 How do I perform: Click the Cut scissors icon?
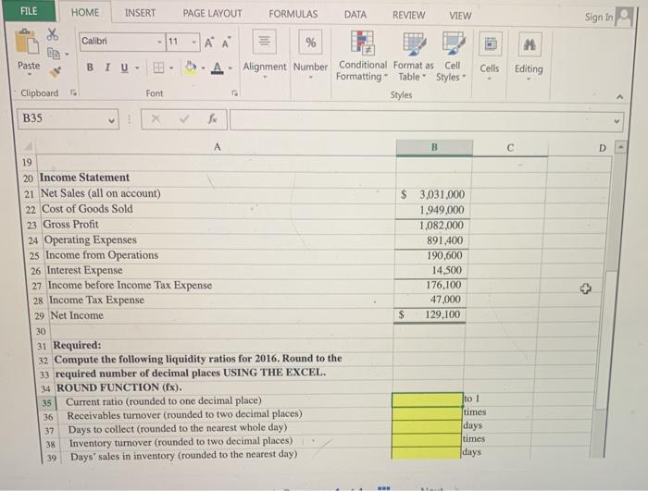coord(52,34)
